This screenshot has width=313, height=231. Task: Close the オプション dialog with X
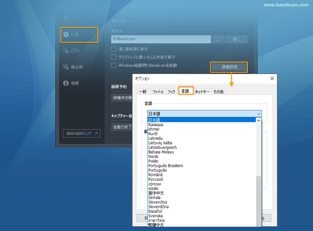click(271, 79)
